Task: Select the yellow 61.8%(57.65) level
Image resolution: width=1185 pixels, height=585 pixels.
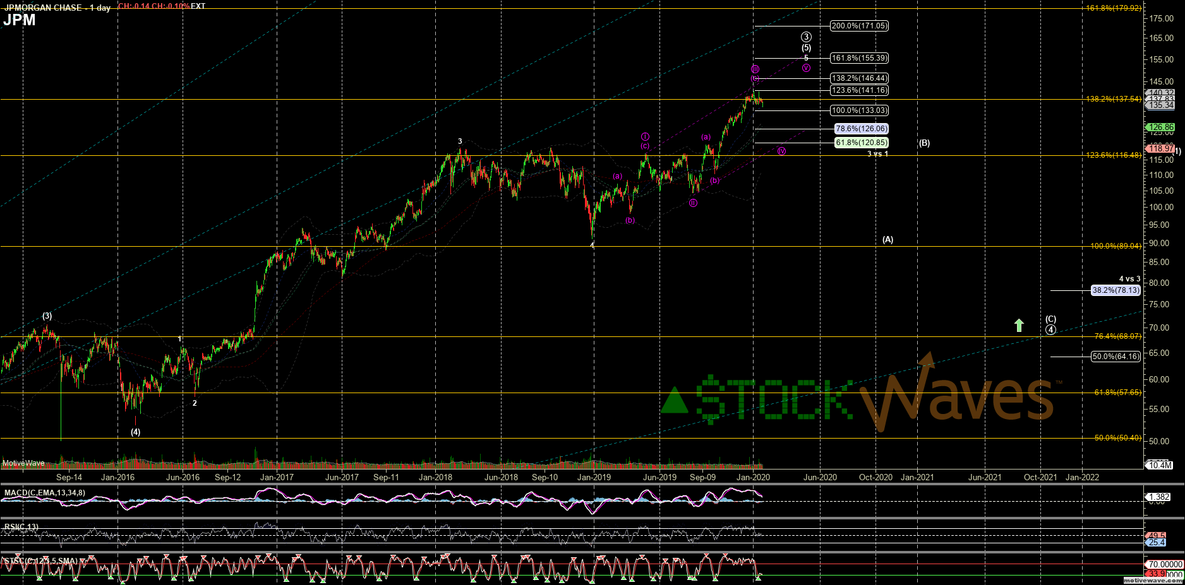Action: 1118,393
